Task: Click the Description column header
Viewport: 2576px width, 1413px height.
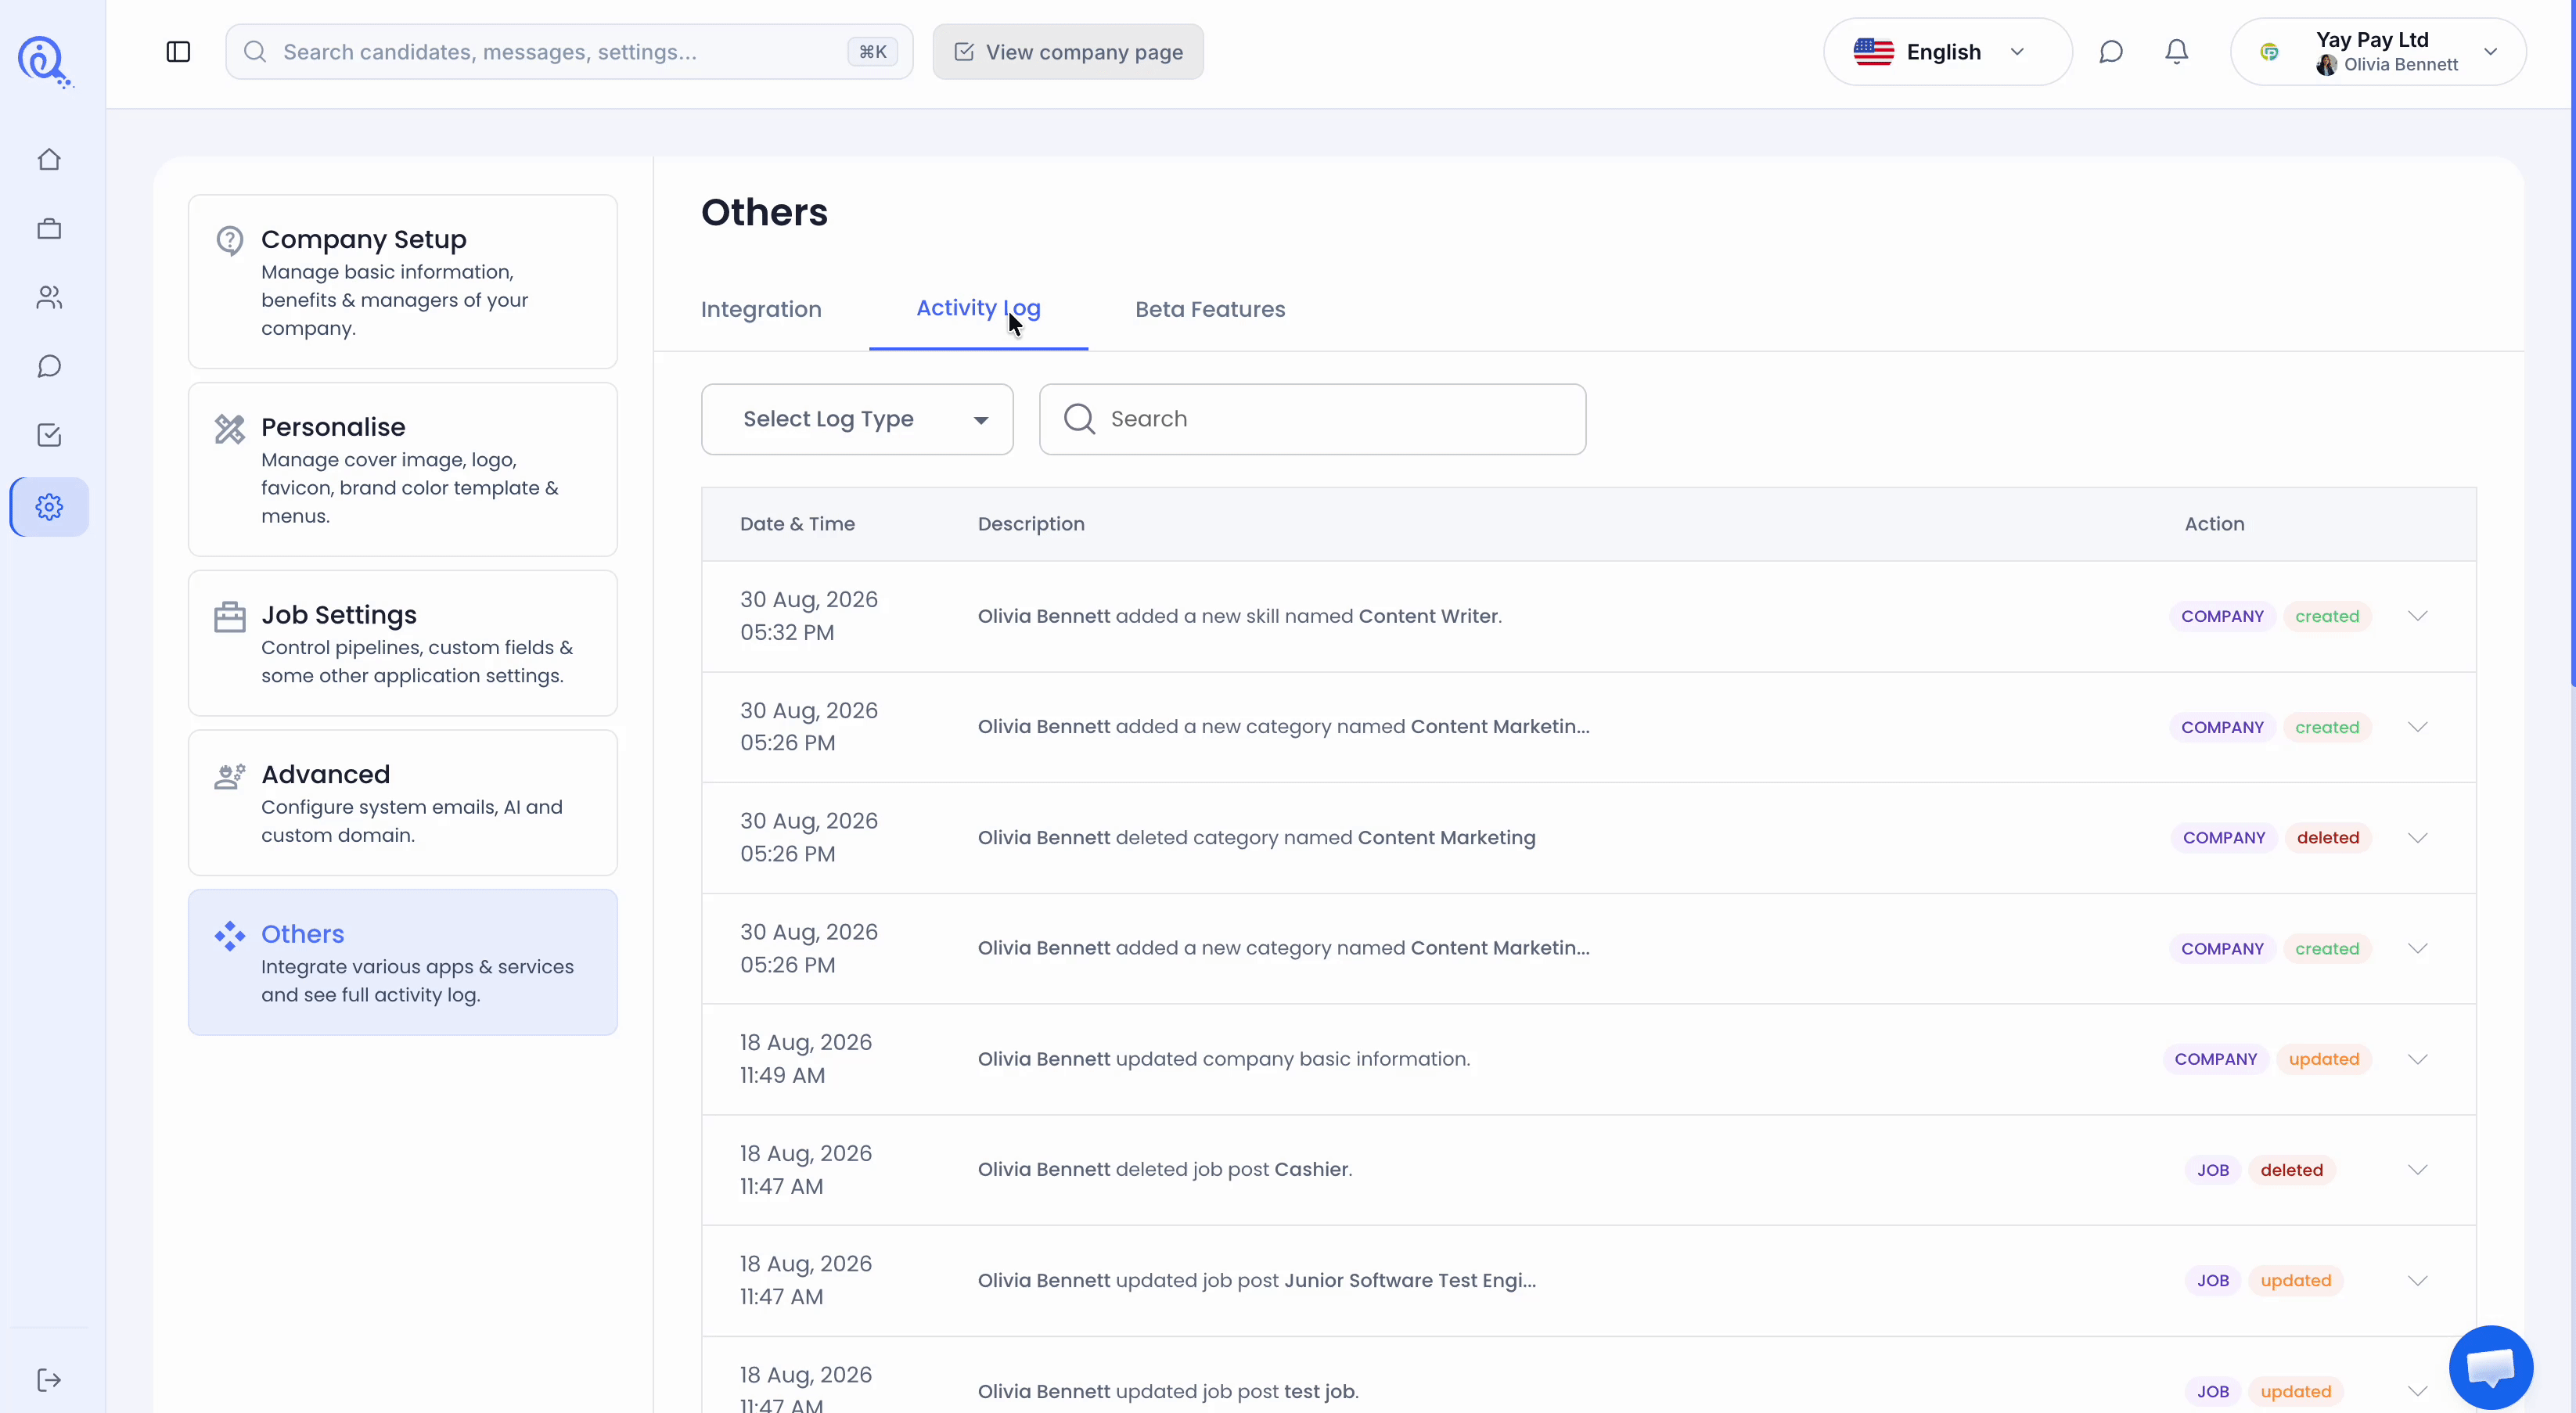Action: tap(1031, 524)
